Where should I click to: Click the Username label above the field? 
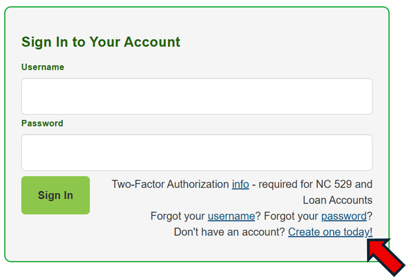pos(42,67)
